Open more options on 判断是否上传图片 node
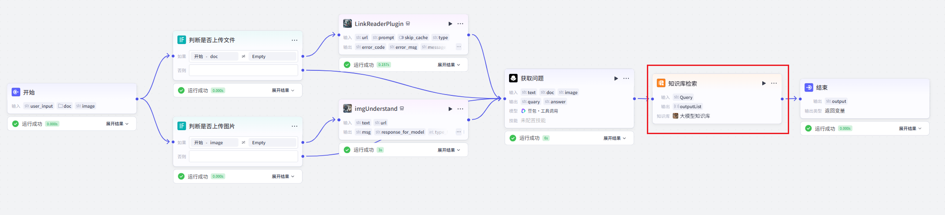Image resolution: width=945 pixels, height=215 pixels. click(x=294, y=127)
